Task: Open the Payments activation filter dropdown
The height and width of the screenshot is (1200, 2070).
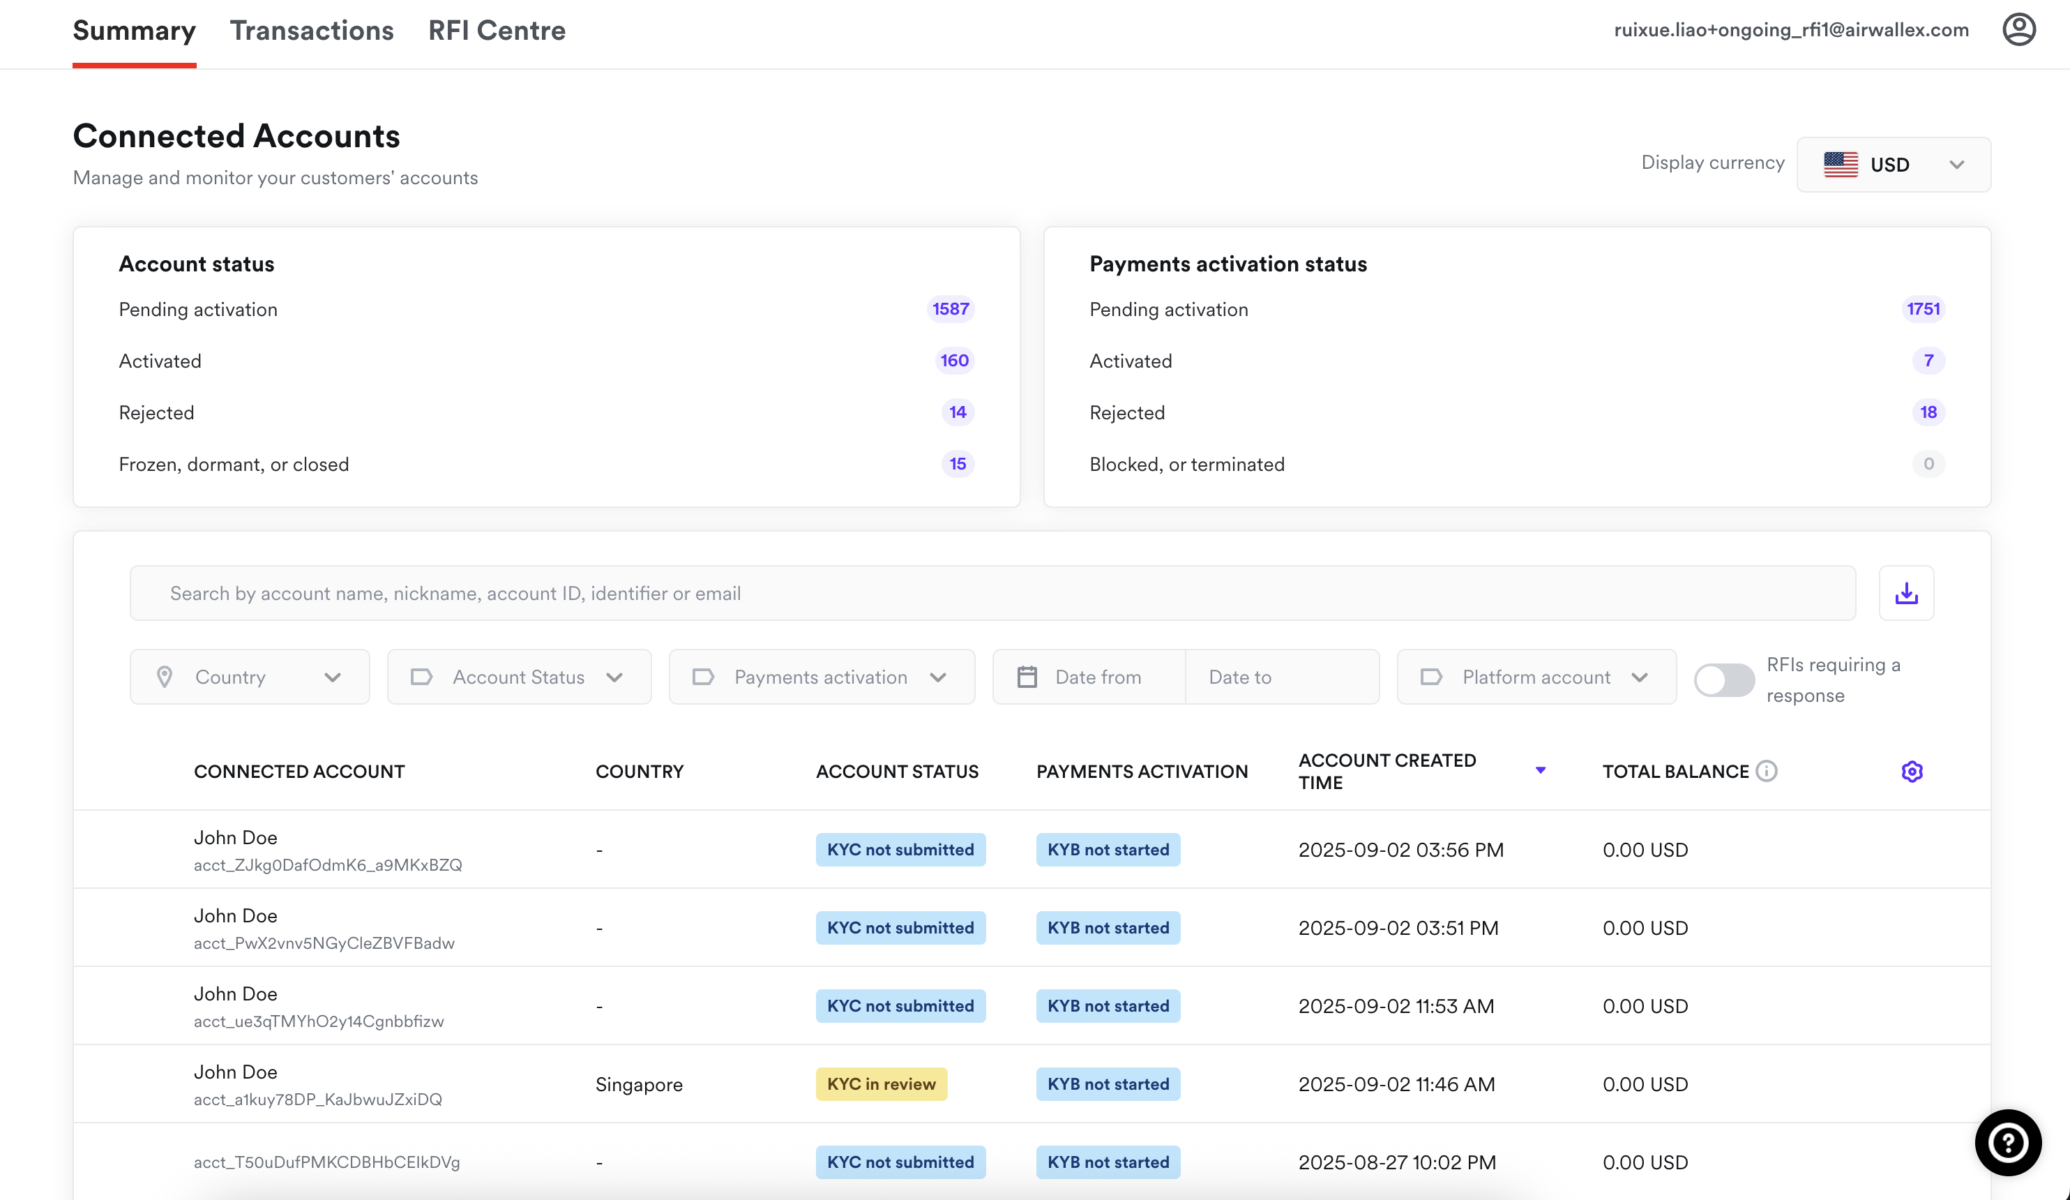Action: [822, 677]
